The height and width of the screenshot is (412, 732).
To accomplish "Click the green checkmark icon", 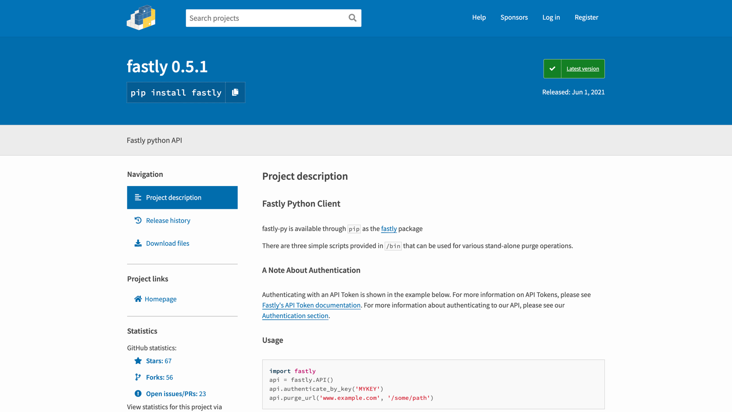I will 553,69.
